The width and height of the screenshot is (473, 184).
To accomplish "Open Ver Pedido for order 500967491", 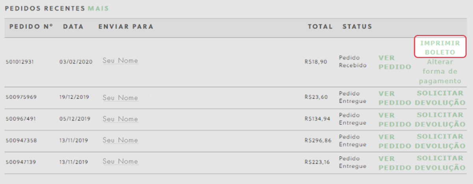I will pyautogui.click(x=395, y=119).
